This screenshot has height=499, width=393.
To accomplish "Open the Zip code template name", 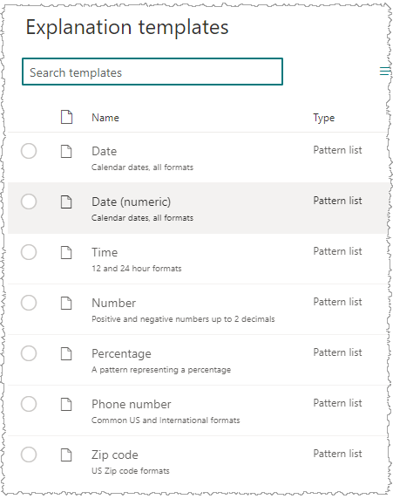I will [115, 455].
